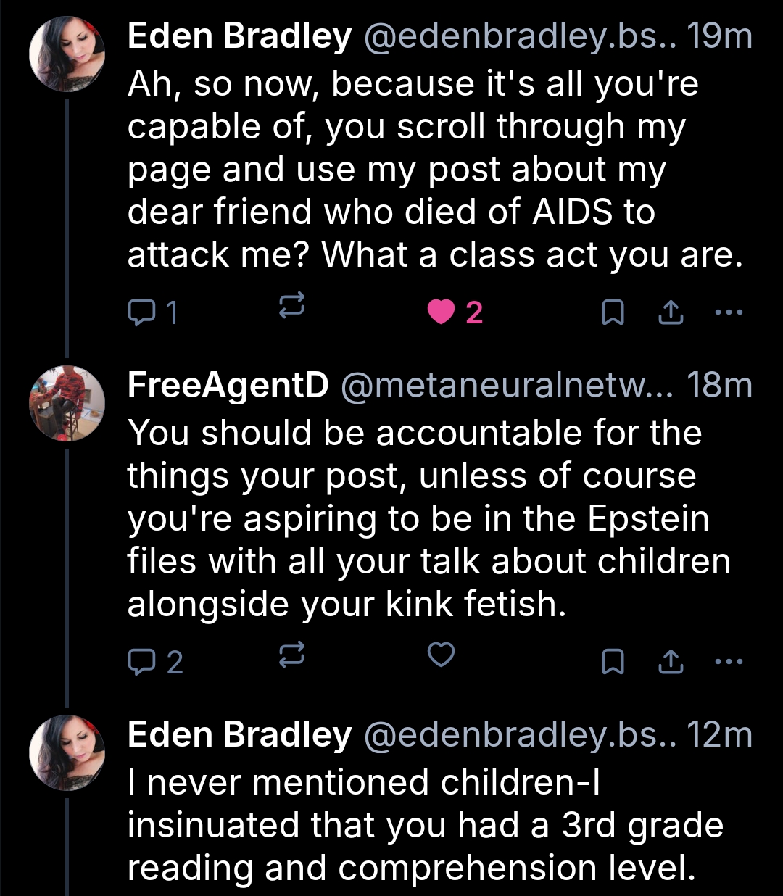Open Eden Bradley's name link on 19m post
Screen dimensions: 783x896
click(239, 36)
